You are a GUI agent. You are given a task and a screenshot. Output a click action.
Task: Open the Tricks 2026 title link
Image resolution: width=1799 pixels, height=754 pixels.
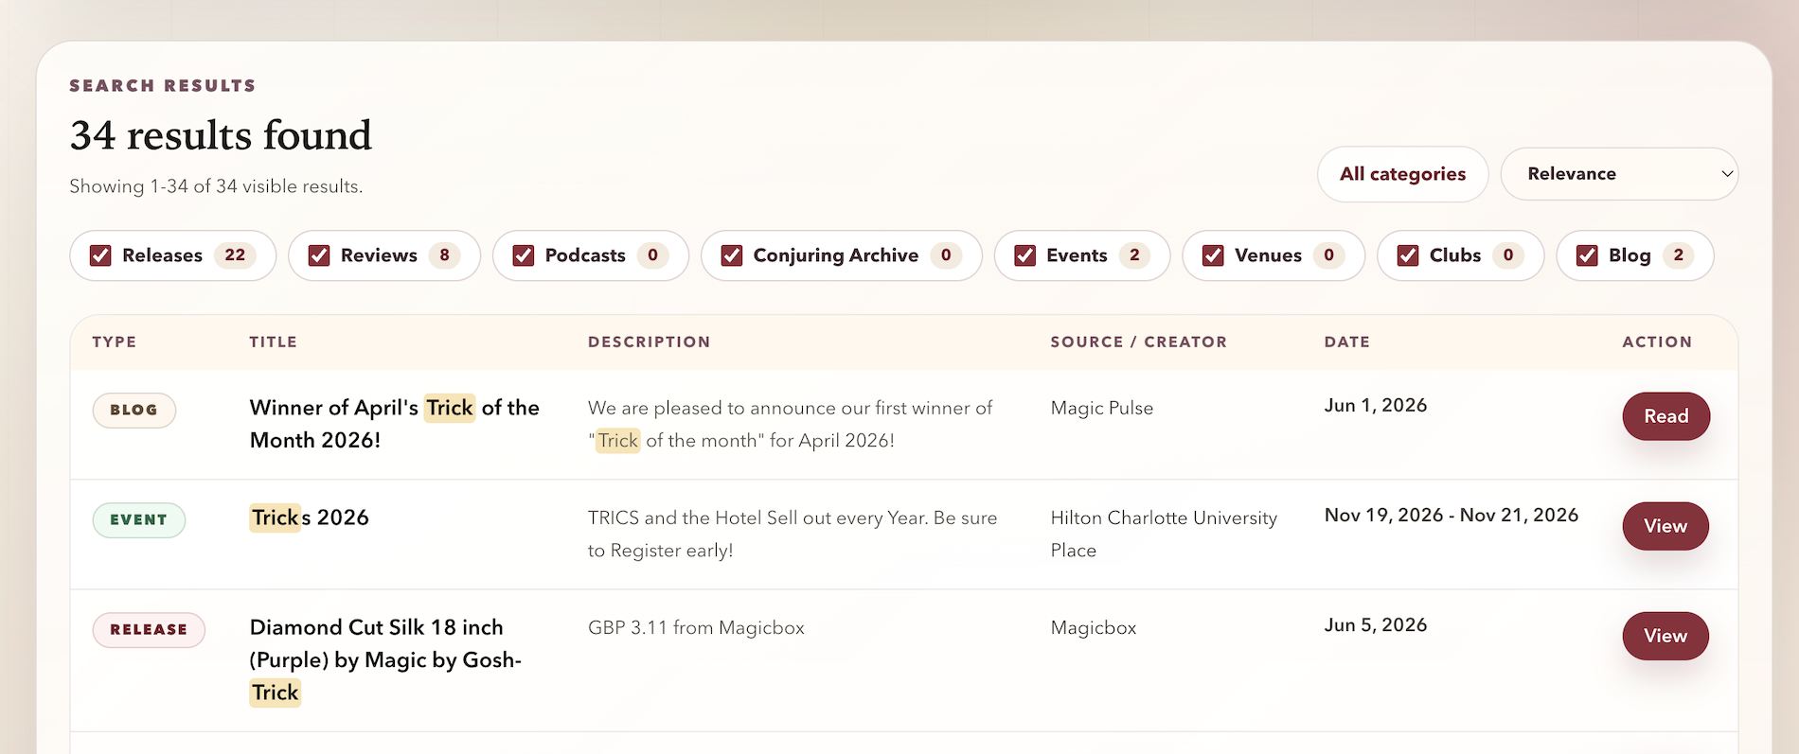[x=310, y=517]
